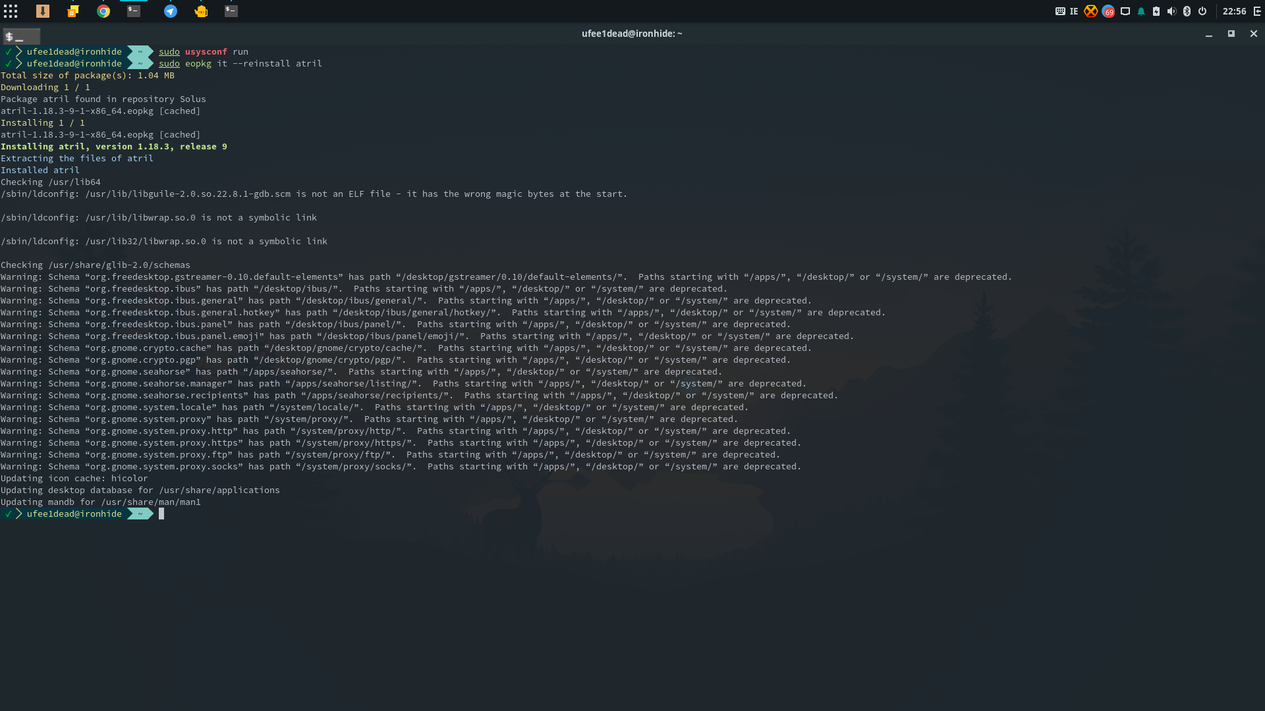The image size is (1265, 711).
Task: Click the 22:56 panel clock
Action: (1234, 11)
